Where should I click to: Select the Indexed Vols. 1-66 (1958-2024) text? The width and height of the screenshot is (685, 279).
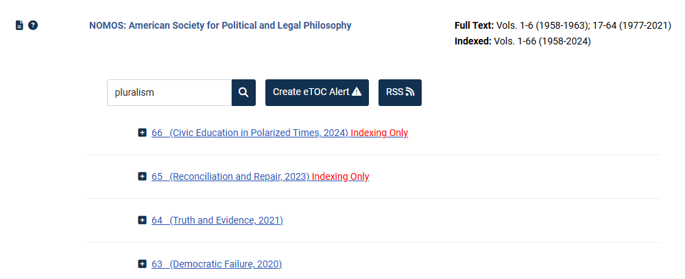tap(522, 42)
